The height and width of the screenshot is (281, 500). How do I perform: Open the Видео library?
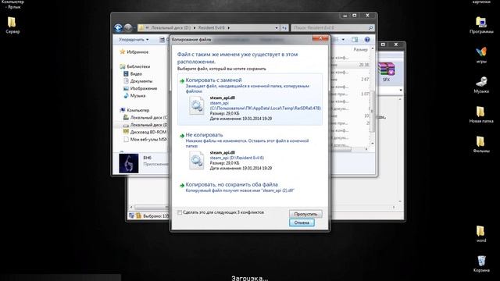click(133, 74)
